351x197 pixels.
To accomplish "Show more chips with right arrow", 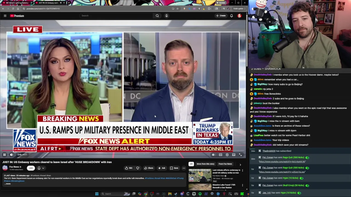I will pos(240,164).
